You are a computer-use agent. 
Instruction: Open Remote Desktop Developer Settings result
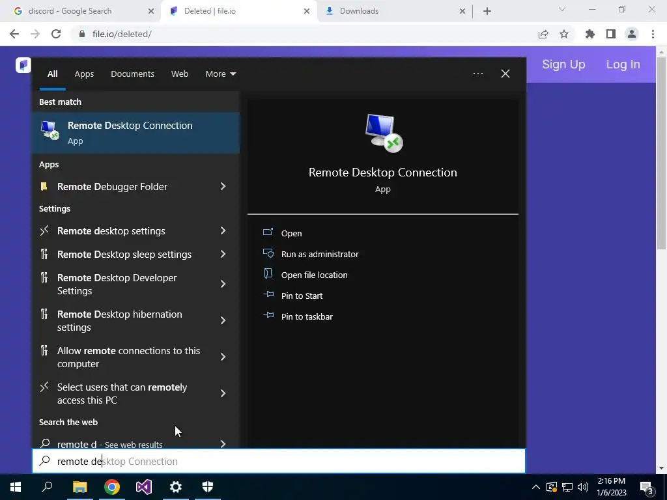117,284
